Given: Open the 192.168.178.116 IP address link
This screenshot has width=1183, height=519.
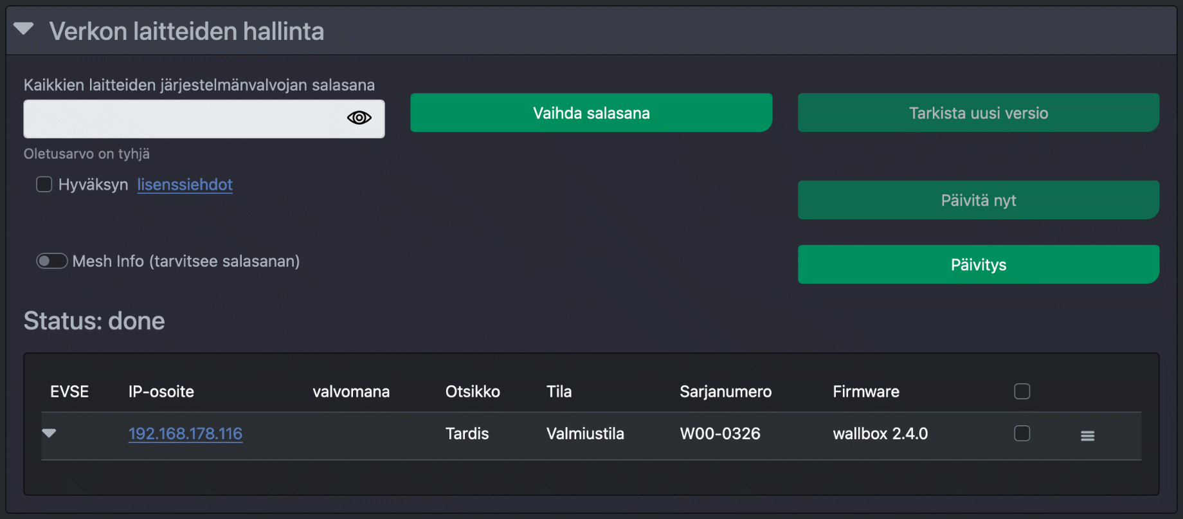Looking at the screenshot, I should pyautogui.click(x=185, y=433).
